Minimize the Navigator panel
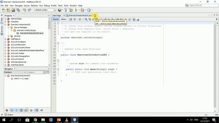The image size is (219, 123). coord(49,69)
